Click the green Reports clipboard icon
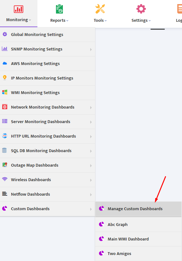Screen dimensions: 182x261 (59, 9)
